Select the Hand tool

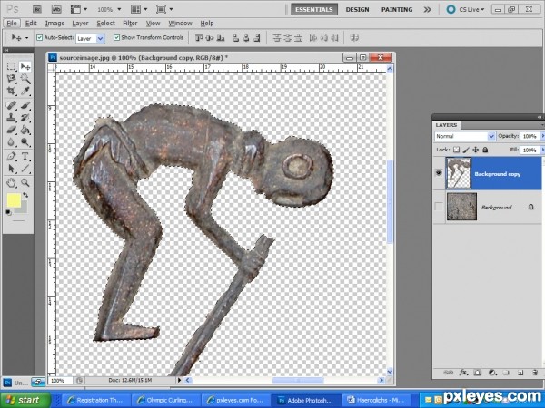[x=12, y=182]
